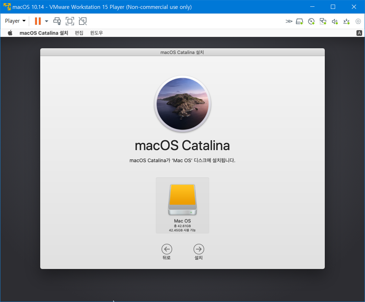Pause the virtual machine

(38, 21)
